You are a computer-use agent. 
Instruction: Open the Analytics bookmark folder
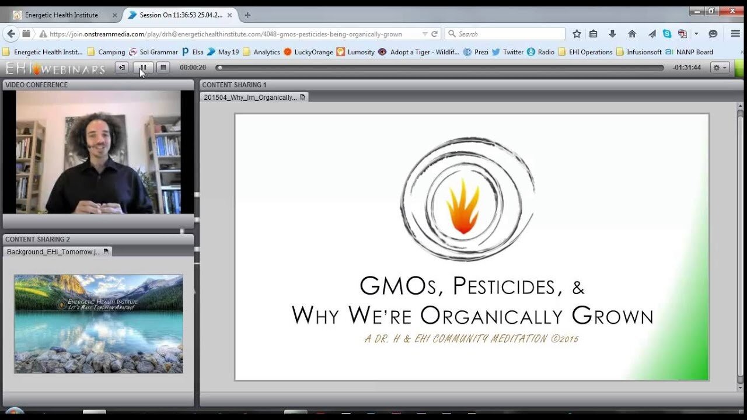(x=261, y=52)
